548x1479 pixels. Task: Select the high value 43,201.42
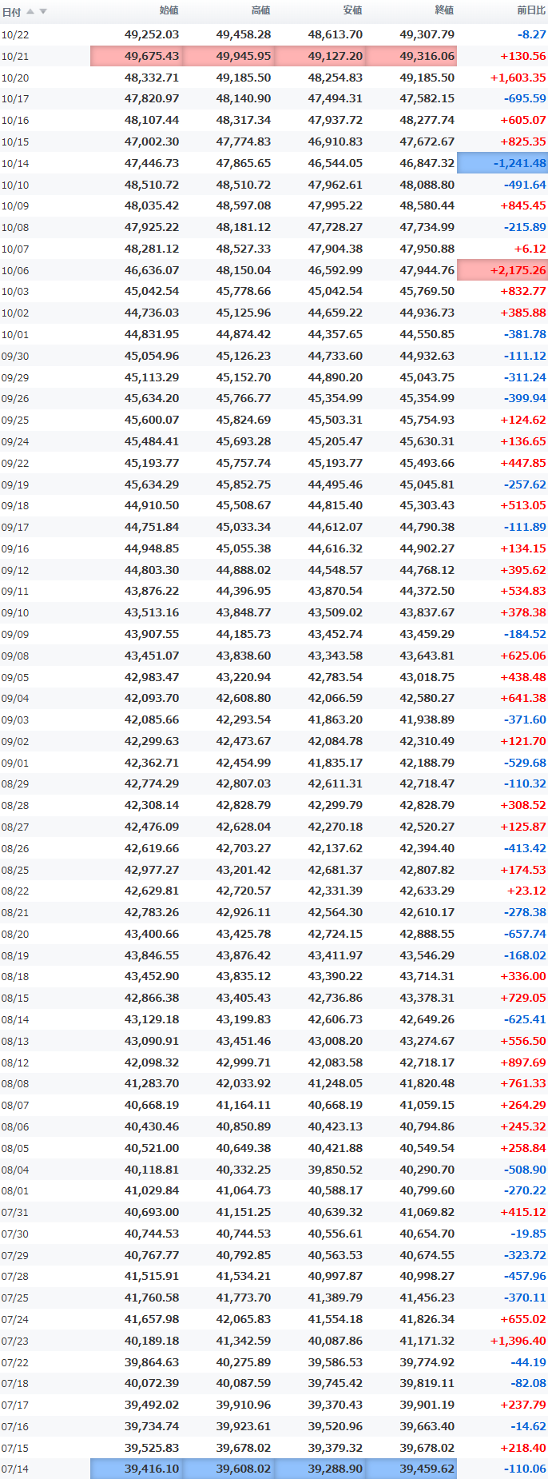244,870
